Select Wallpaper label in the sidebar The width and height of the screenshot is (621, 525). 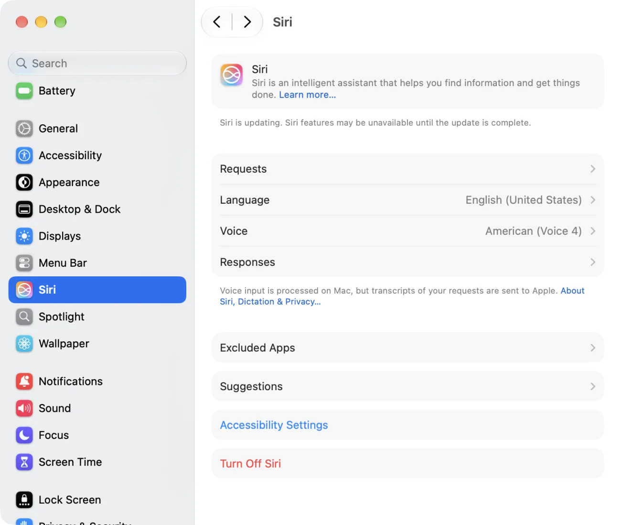point(64,343)
